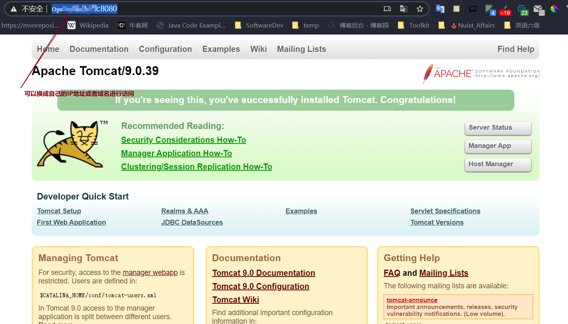Click the Apache Tomcat/9.0.39 heading
The width and height of the screenshot is (568, 324).
[x=95, y=71]
